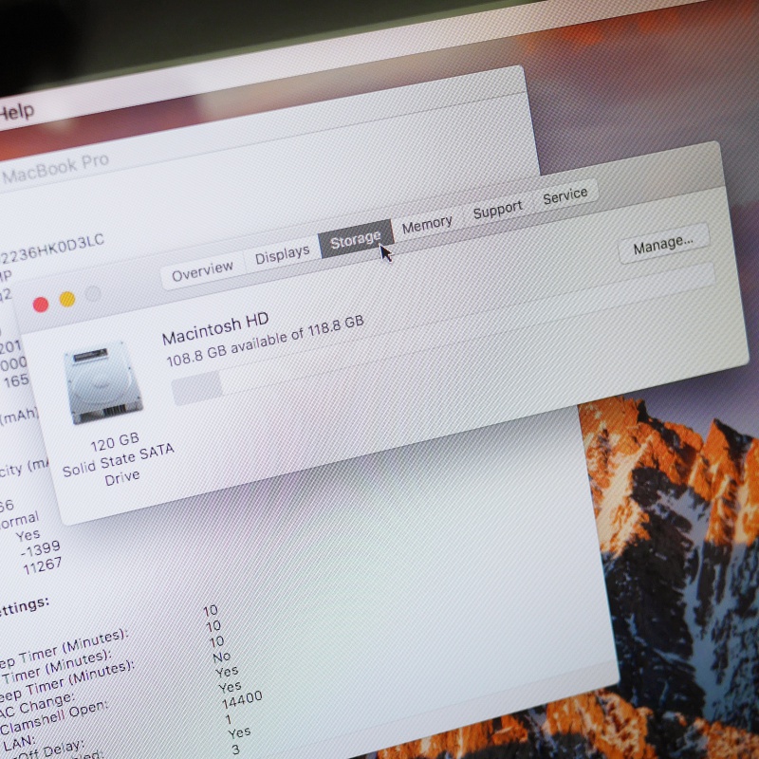759x759 pixels.
Task: Select the "No" value in power settings
Action: 222,657
